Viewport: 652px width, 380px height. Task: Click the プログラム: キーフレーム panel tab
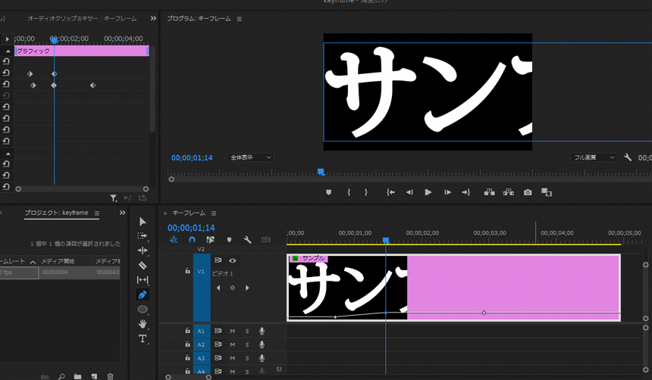click(x=199, y=18)
